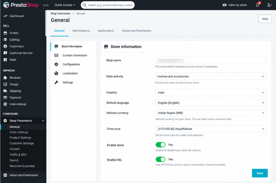Open Merchant Expertise in the sidebar
Viewport: 276px width, 183px height.
pyautogui.click(x=22, y=166)
